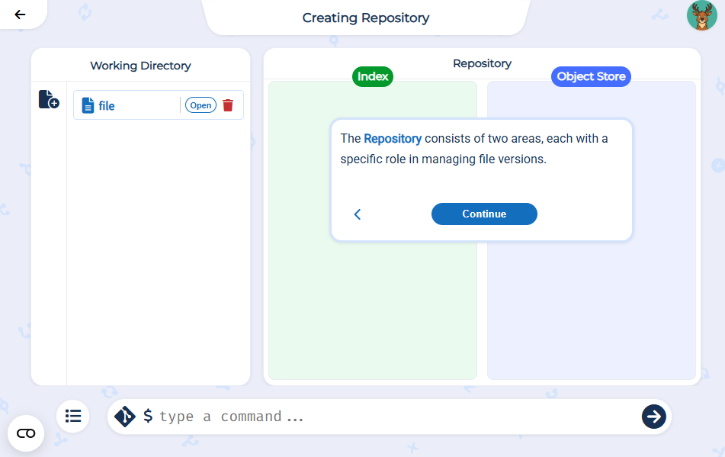The width and height of the screenshot is (725, 457).
Task: Delete the file using the trash icon
Action: pos(228,105)
